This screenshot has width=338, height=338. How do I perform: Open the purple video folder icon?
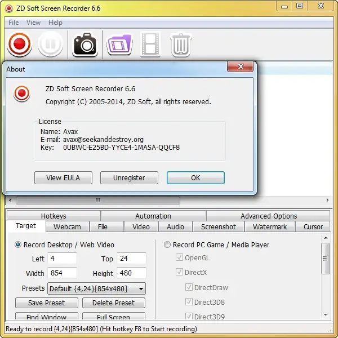[x=119, y=45]
